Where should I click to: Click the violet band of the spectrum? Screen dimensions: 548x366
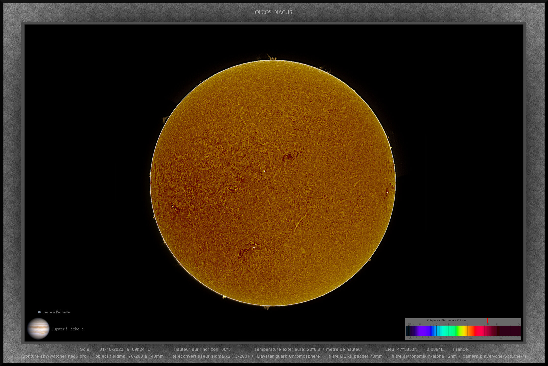pyautogui.click(x=424, y=331)
